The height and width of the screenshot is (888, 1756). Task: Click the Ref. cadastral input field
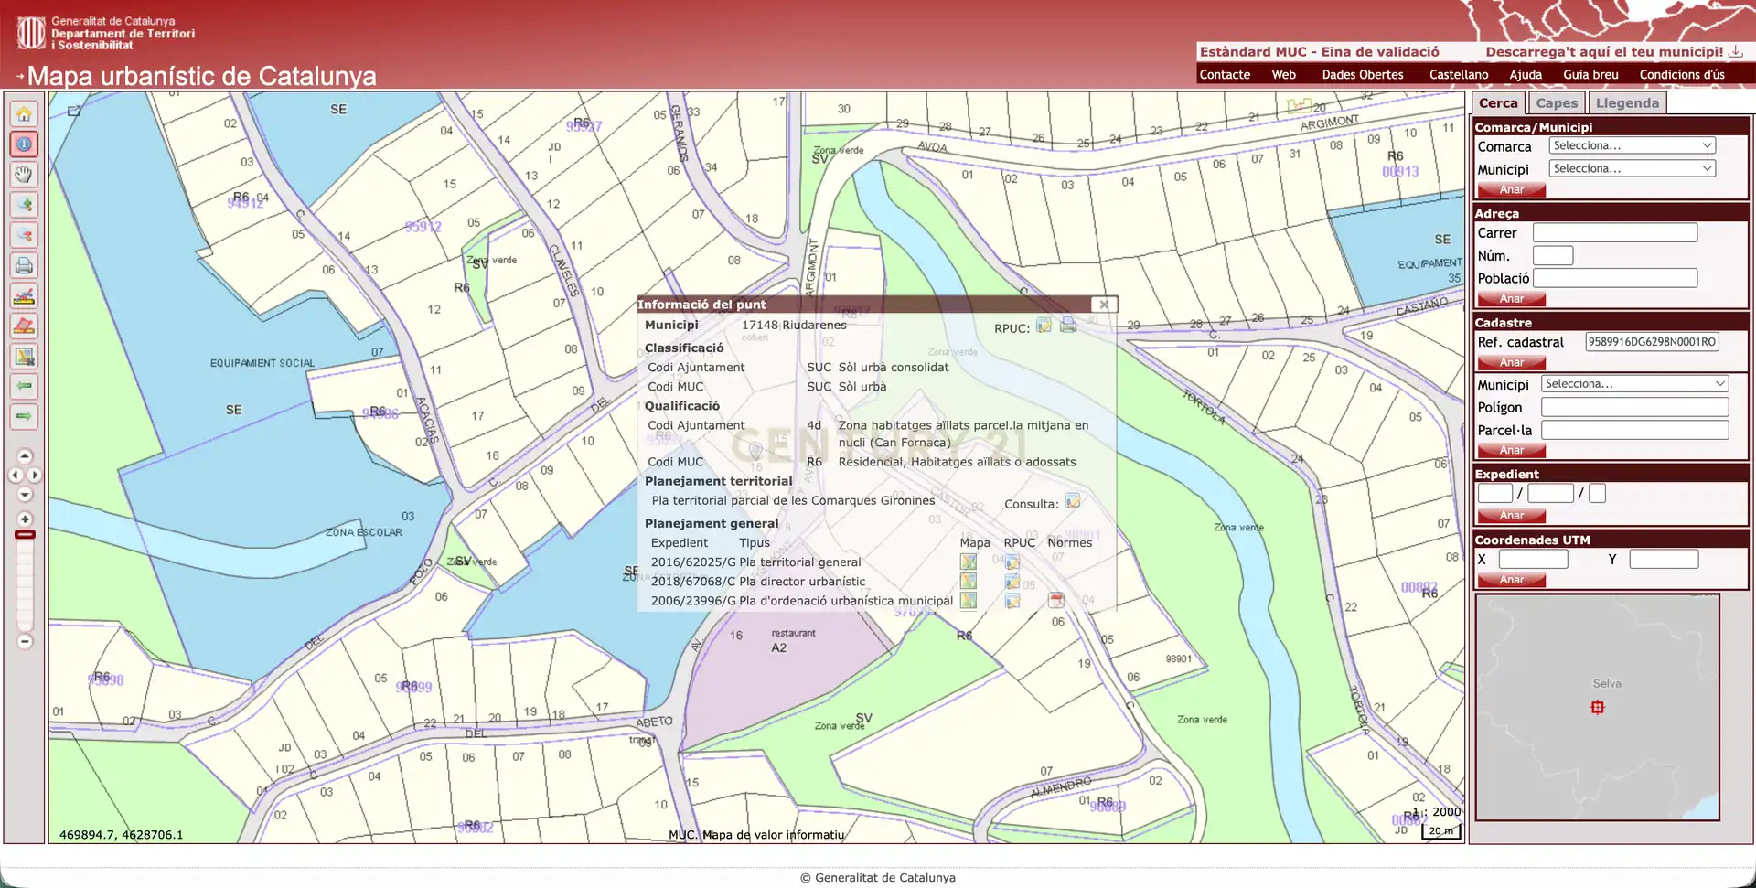[x=1652, y=342]
